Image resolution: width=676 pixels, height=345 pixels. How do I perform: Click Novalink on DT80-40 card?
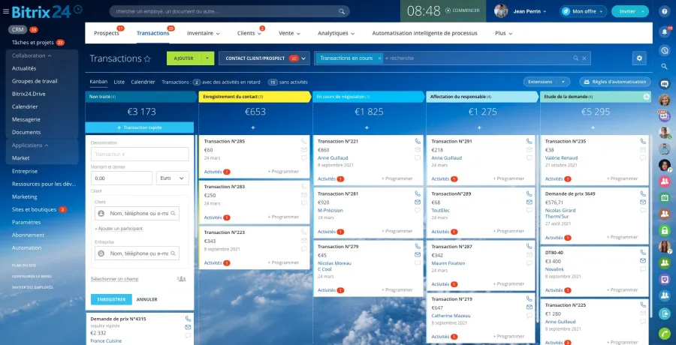tap(554, 269)
